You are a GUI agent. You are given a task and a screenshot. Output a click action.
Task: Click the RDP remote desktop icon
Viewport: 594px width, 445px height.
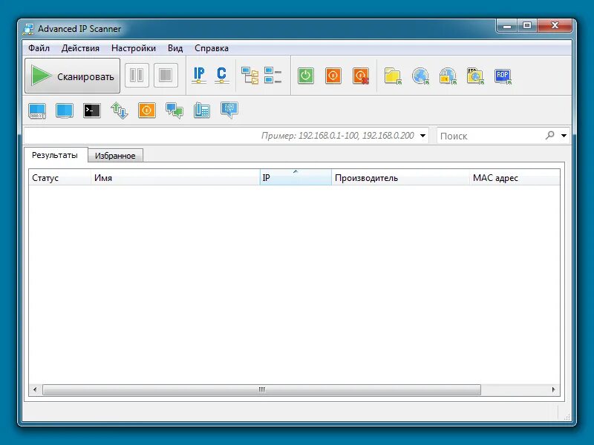coord(503,76)
